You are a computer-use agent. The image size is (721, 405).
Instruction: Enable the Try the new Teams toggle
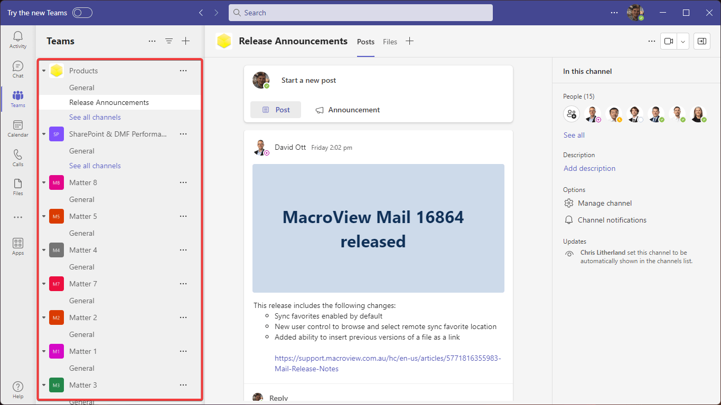pos(82,12)
